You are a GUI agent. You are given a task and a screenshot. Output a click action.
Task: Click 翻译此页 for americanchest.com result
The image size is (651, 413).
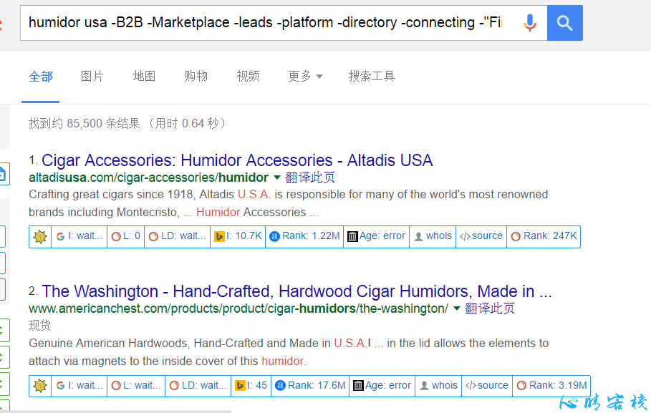[490, 308]
